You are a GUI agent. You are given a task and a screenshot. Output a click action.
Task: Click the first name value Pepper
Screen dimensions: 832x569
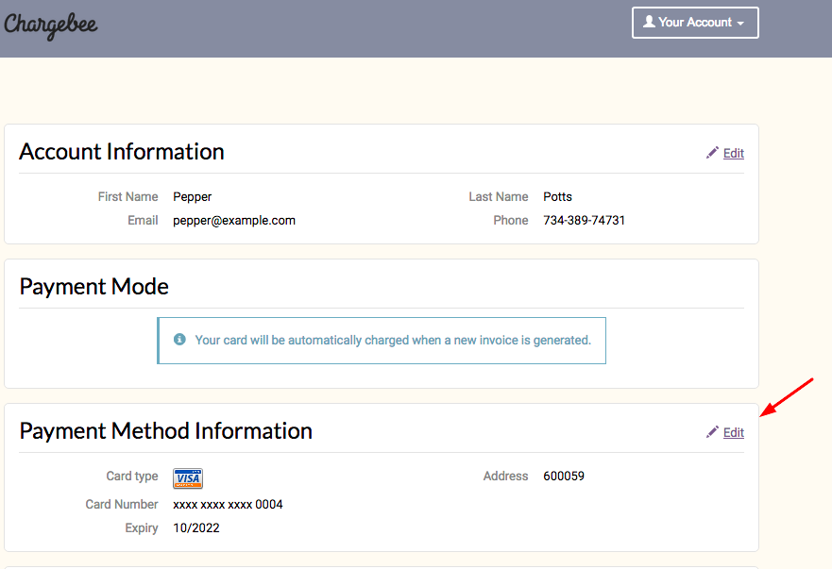[x=193, y=196]
